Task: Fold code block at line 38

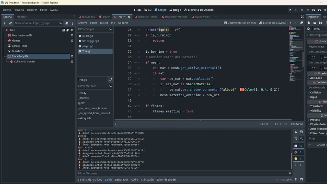Action: coord(135,84)
